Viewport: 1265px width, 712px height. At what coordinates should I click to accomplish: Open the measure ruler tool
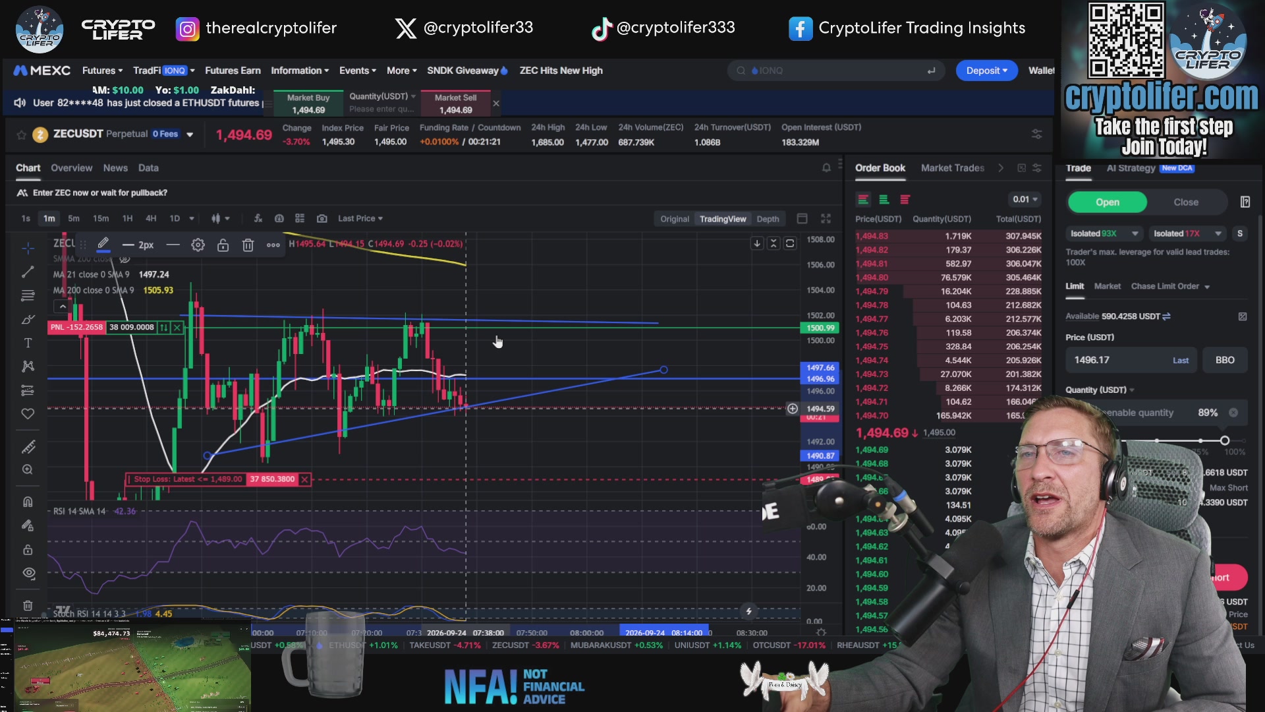click(28, 447)
